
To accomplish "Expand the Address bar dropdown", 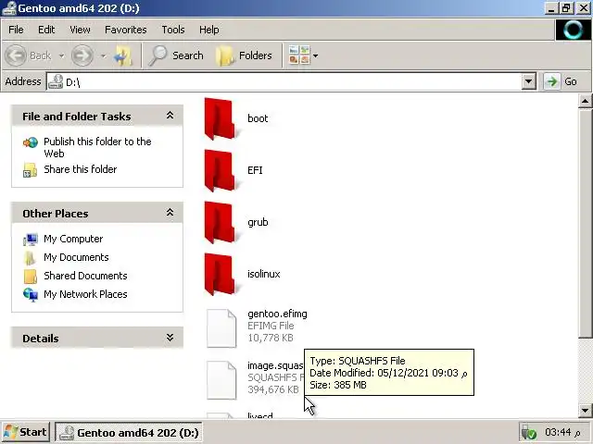I will (x=528, y=81).
